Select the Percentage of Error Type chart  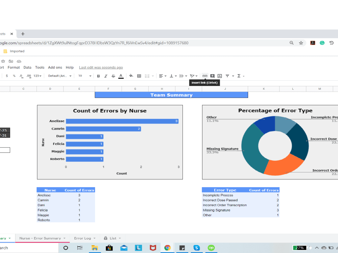coord(270,142)
